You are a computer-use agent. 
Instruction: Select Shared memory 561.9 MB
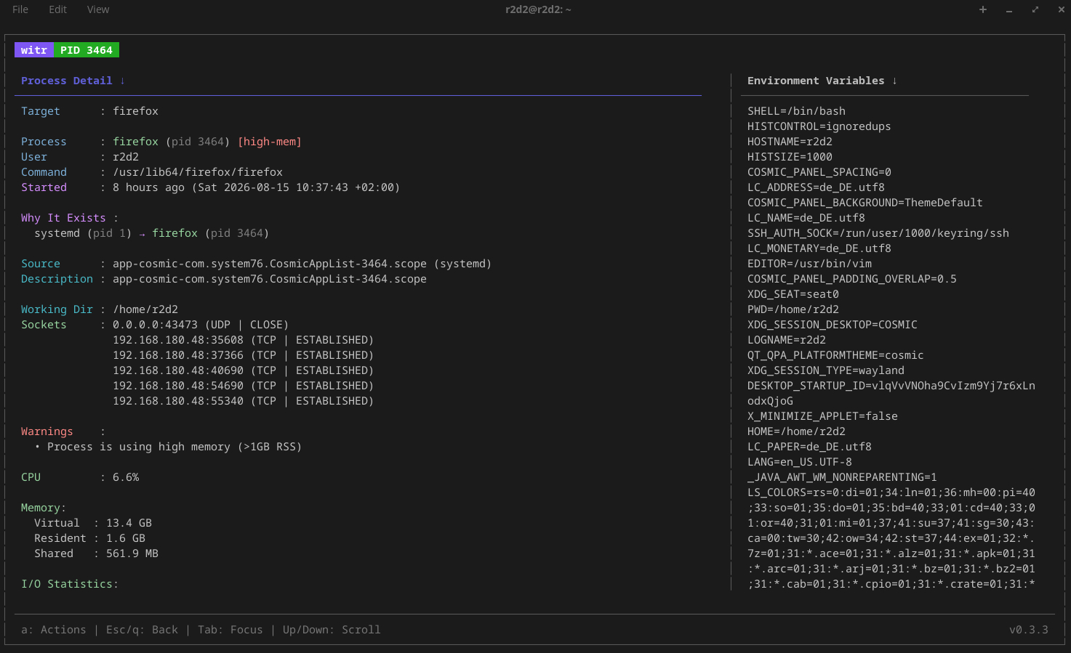(x=132, y=553)
